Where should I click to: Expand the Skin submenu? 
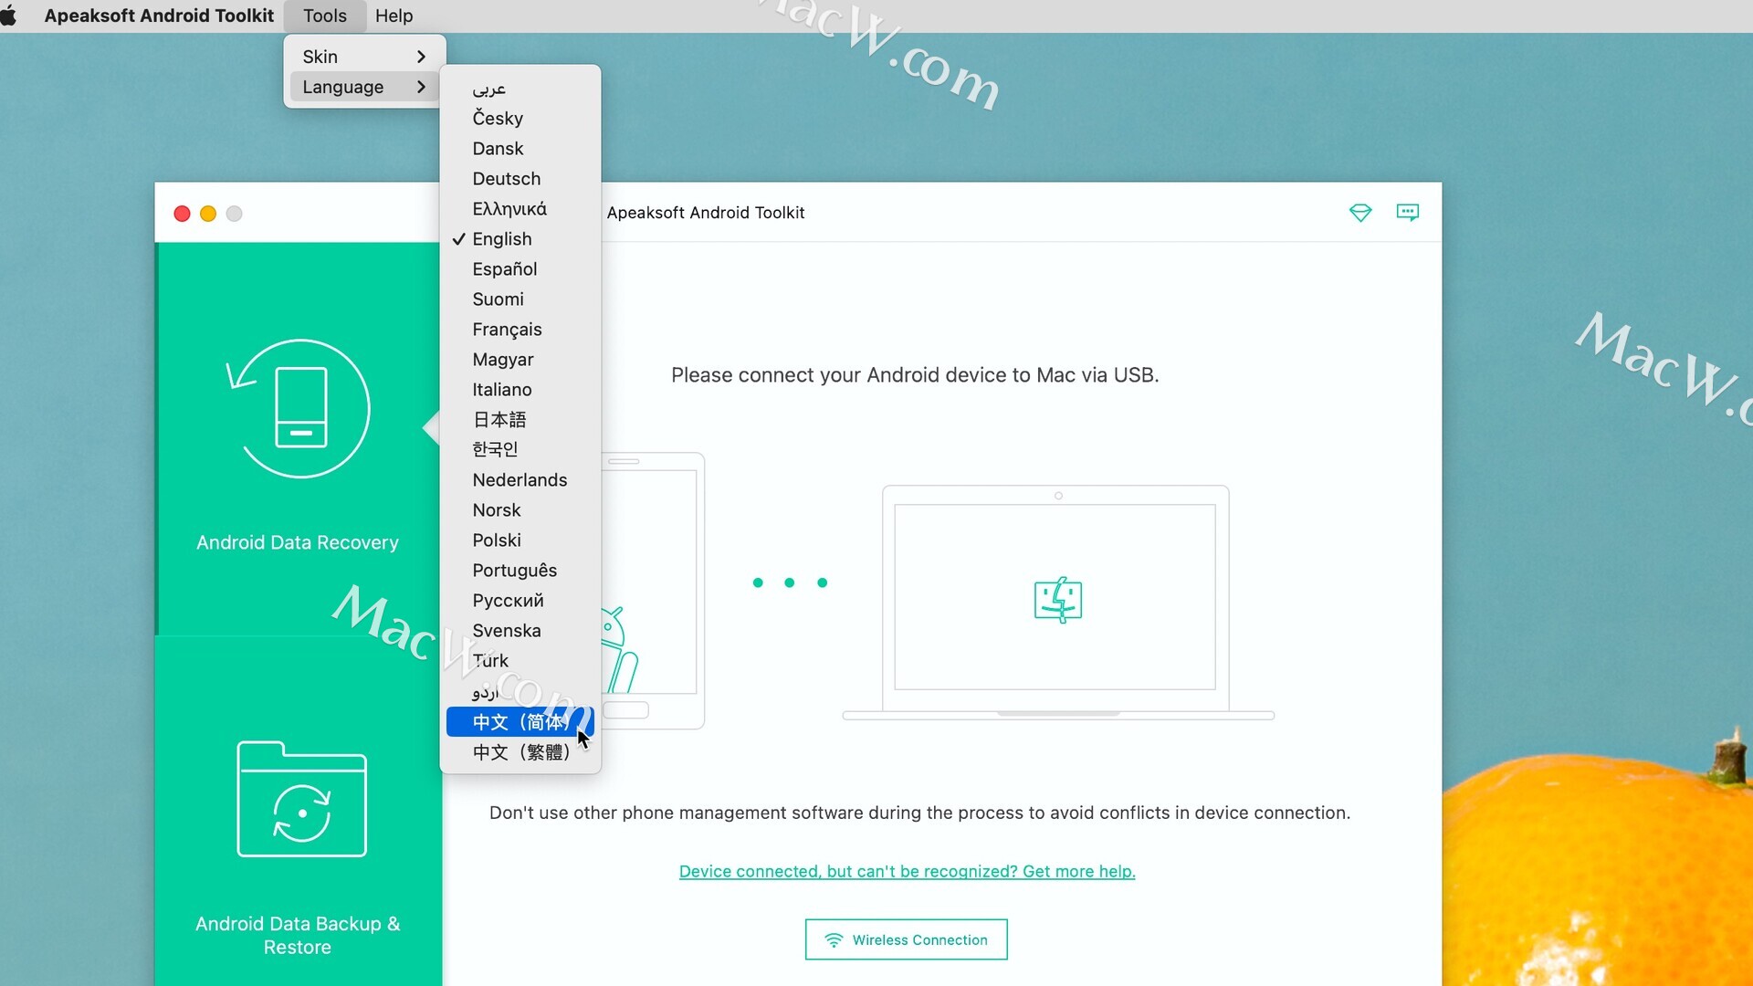364,57
